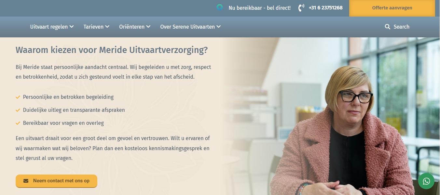
Task: Click checkmark beside Bereikbaar voor vragen en overleg
Action: (x=18, y=123)
